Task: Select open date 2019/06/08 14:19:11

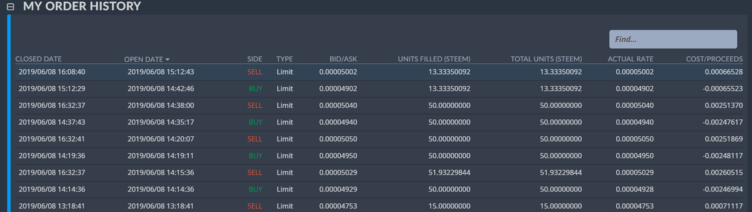Action: point(161,156)
